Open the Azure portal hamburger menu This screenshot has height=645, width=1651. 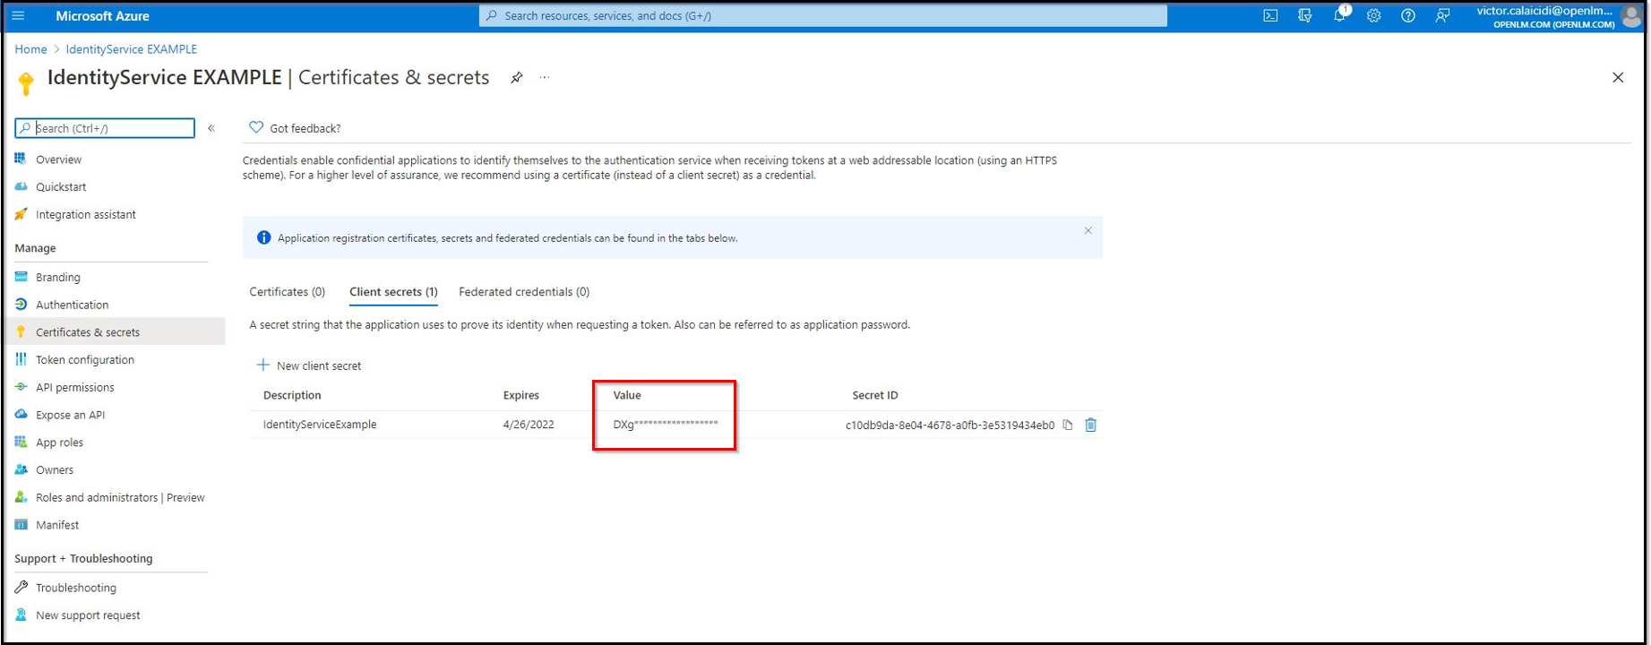[18, 16]
